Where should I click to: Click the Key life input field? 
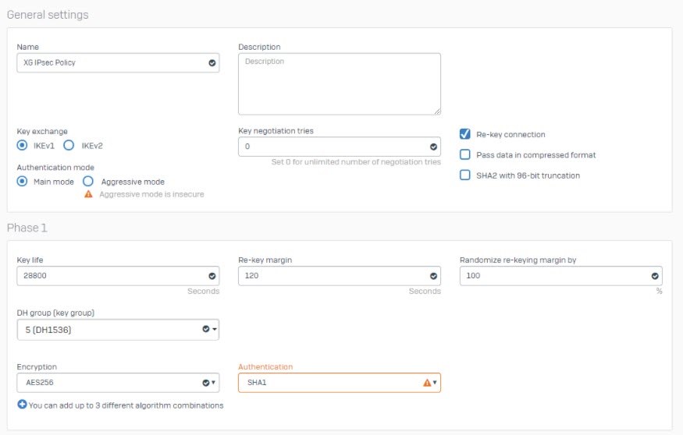point(118,276)
